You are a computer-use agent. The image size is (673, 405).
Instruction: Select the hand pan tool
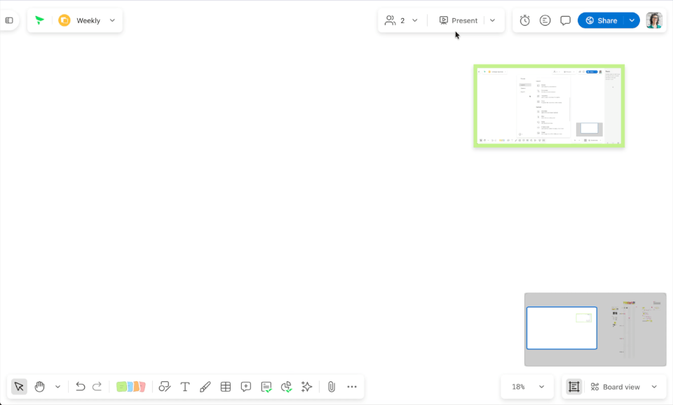tap(39, 387)
